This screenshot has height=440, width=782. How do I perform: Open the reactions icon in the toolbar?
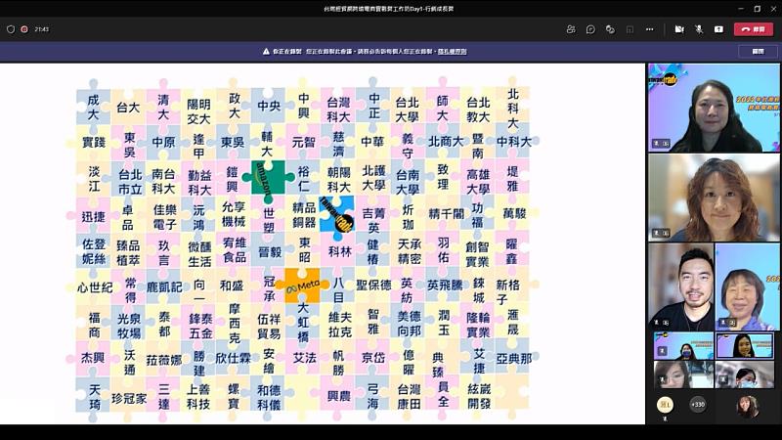click(x=610, y=29)
